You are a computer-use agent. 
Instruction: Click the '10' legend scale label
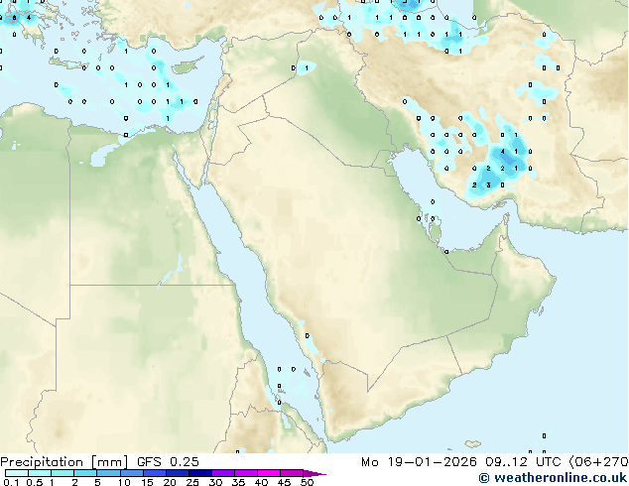[x=124, y=482]
